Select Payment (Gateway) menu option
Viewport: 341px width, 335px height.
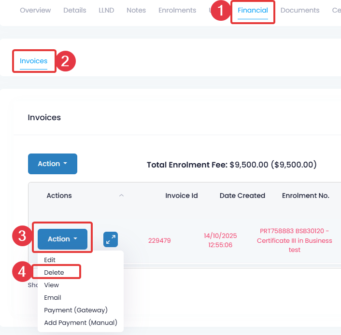tap(76, 310)
